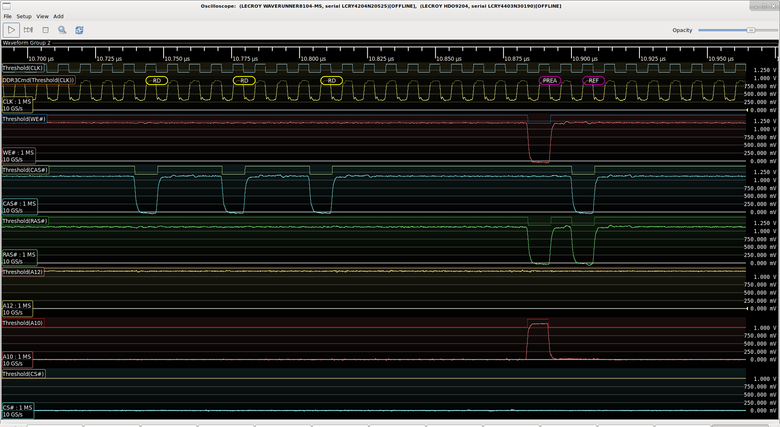This screenshot has width=780, height=427.
Task: Click the RAS# : 1 MS channel label
Action: (19, 258)
